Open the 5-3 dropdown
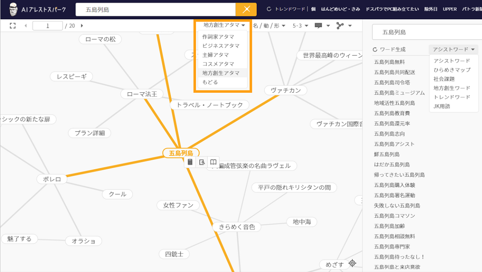This screenshot has height=272, width=482. click(x=300, y=26)
